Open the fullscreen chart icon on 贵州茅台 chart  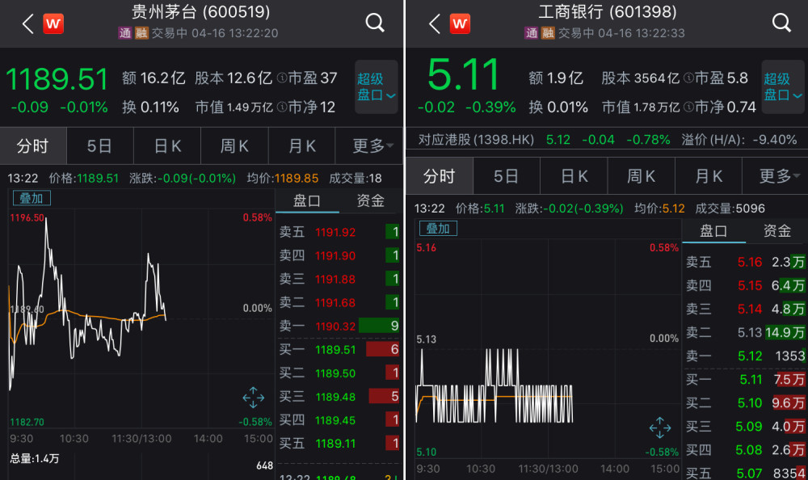point(253,398)
